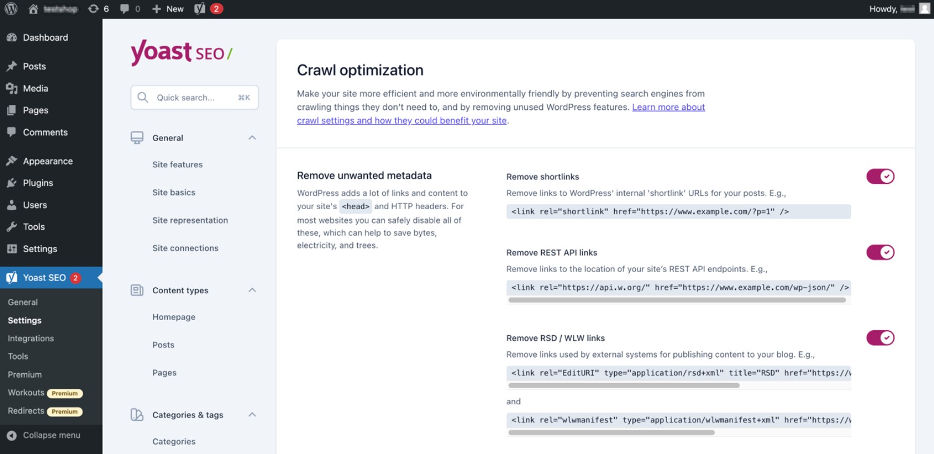Click the Media library icon
Image resolution: width=934 pixels, height=454 pixels.
pos(12,88)
